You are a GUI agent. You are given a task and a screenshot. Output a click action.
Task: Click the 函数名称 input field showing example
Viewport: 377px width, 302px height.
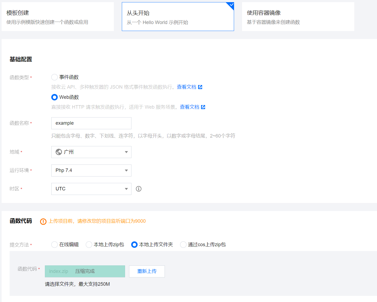(91, 123)
